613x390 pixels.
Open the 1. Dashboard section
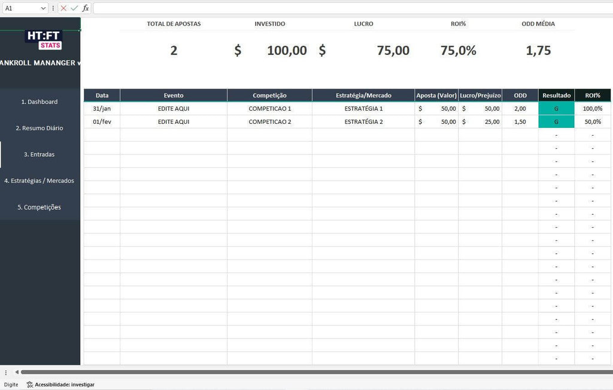[40, 102]
